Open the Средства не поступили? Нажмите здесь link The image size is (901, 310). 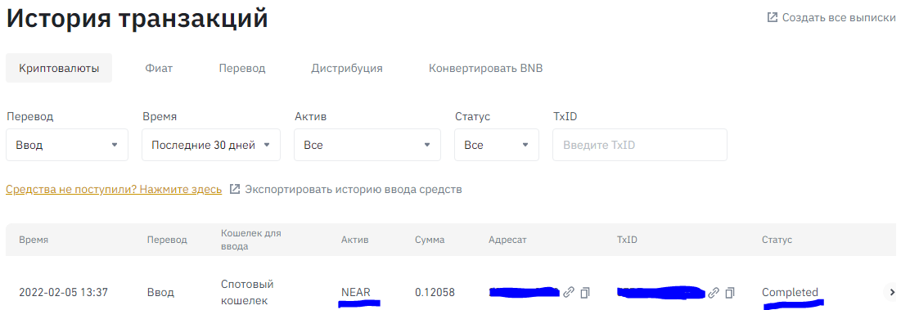[114, 190]
